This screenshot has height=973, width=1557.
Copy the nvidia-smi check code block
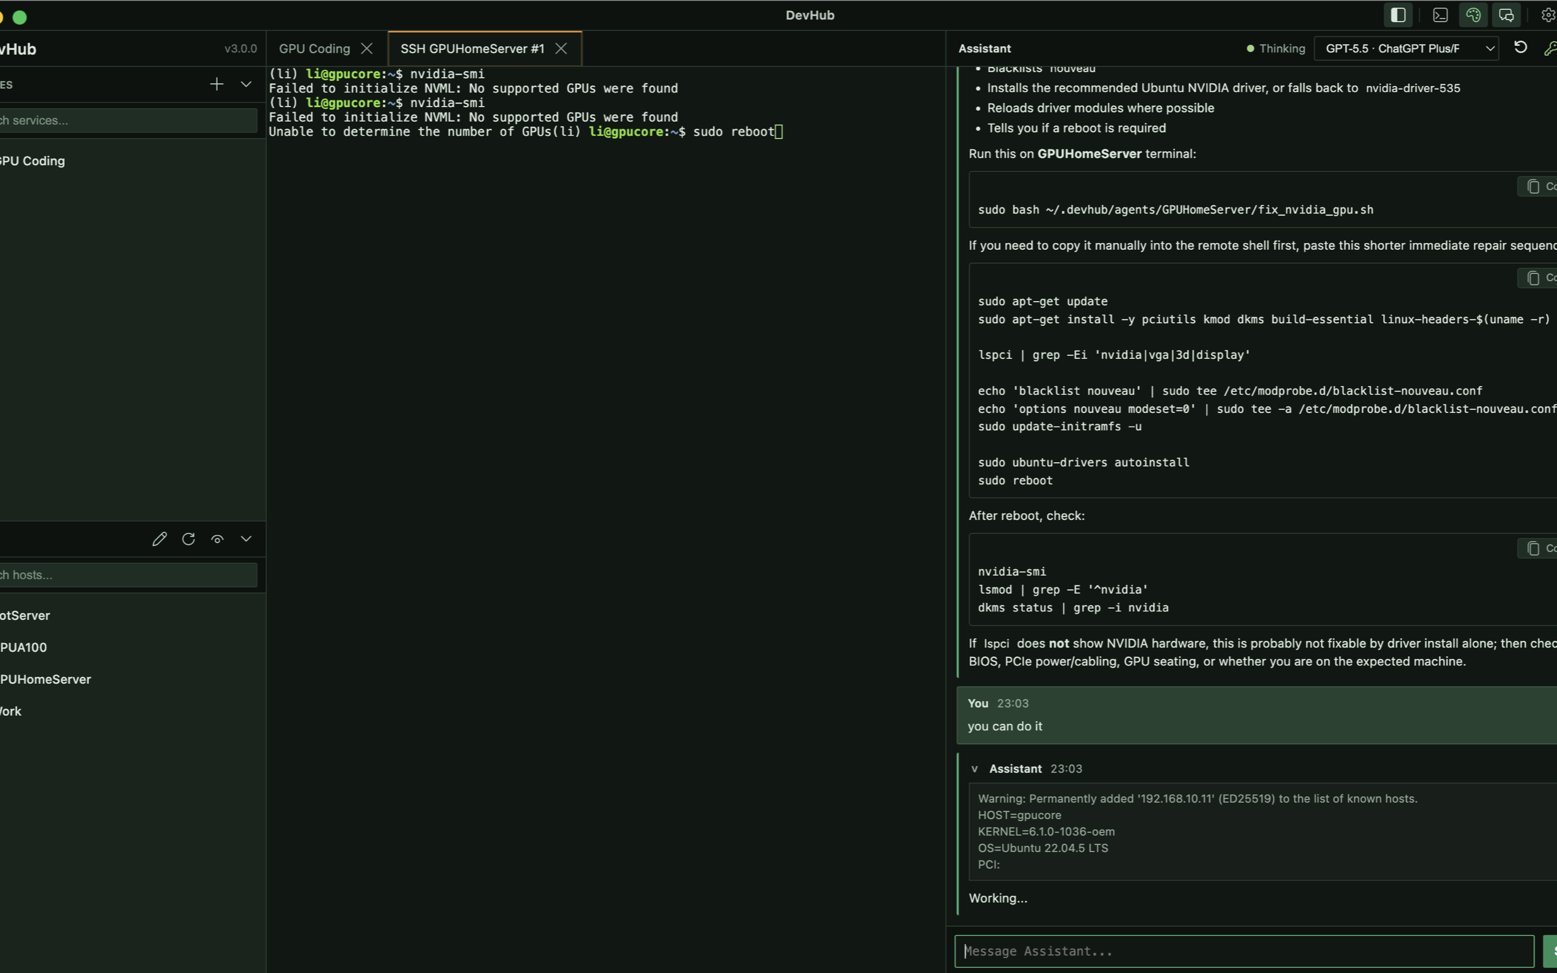1538,548
